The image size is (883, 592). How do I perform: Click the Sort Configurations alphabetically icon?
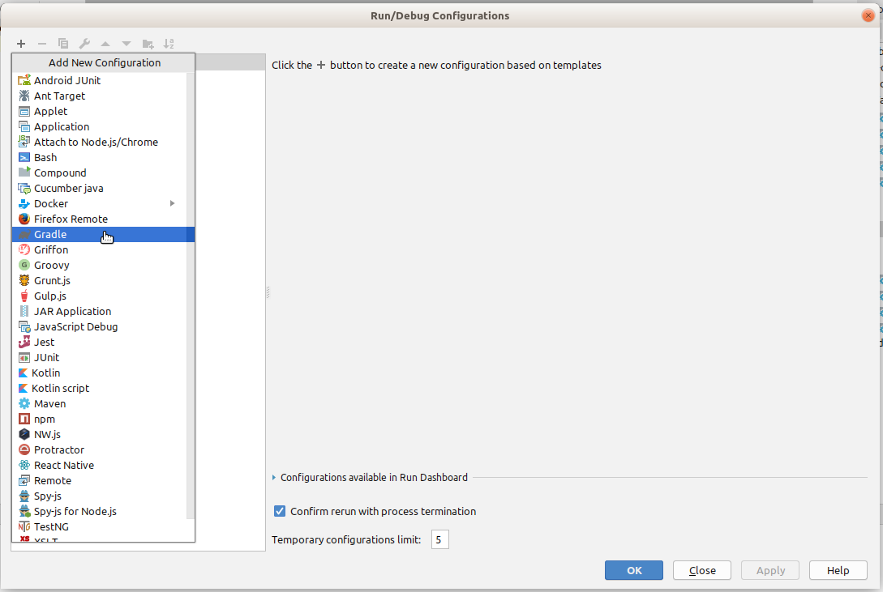pos(169,43)
